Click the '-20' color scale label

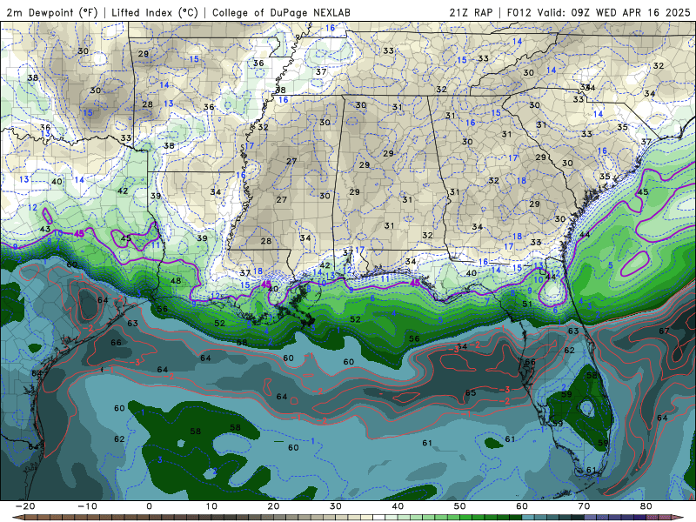[x=25, y=506]
